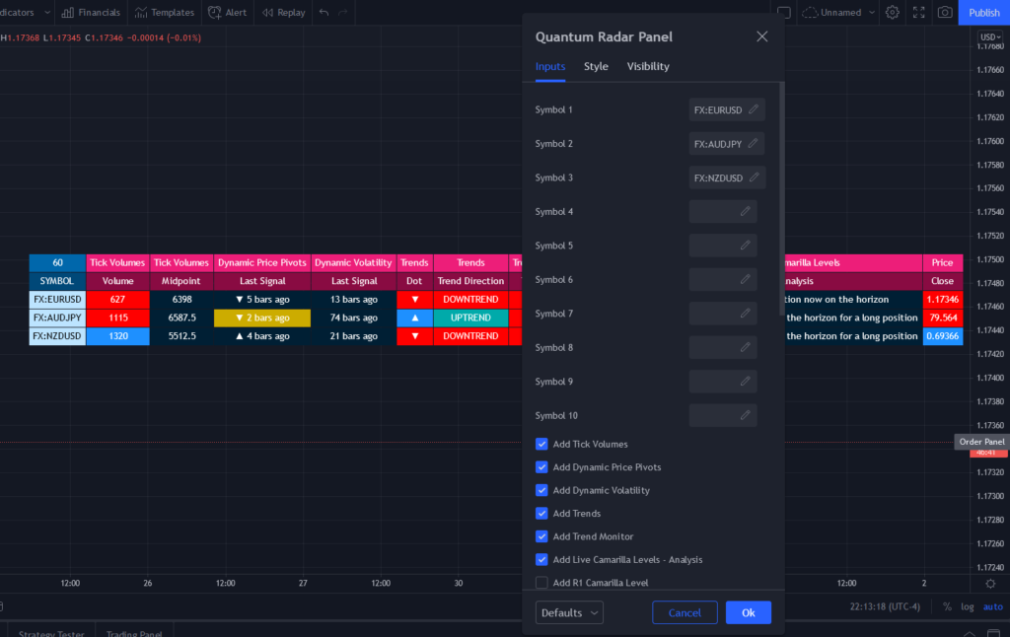Open the USD currency dropdown on price scale
Screen dimensions: 1010x637
(991, 35)
